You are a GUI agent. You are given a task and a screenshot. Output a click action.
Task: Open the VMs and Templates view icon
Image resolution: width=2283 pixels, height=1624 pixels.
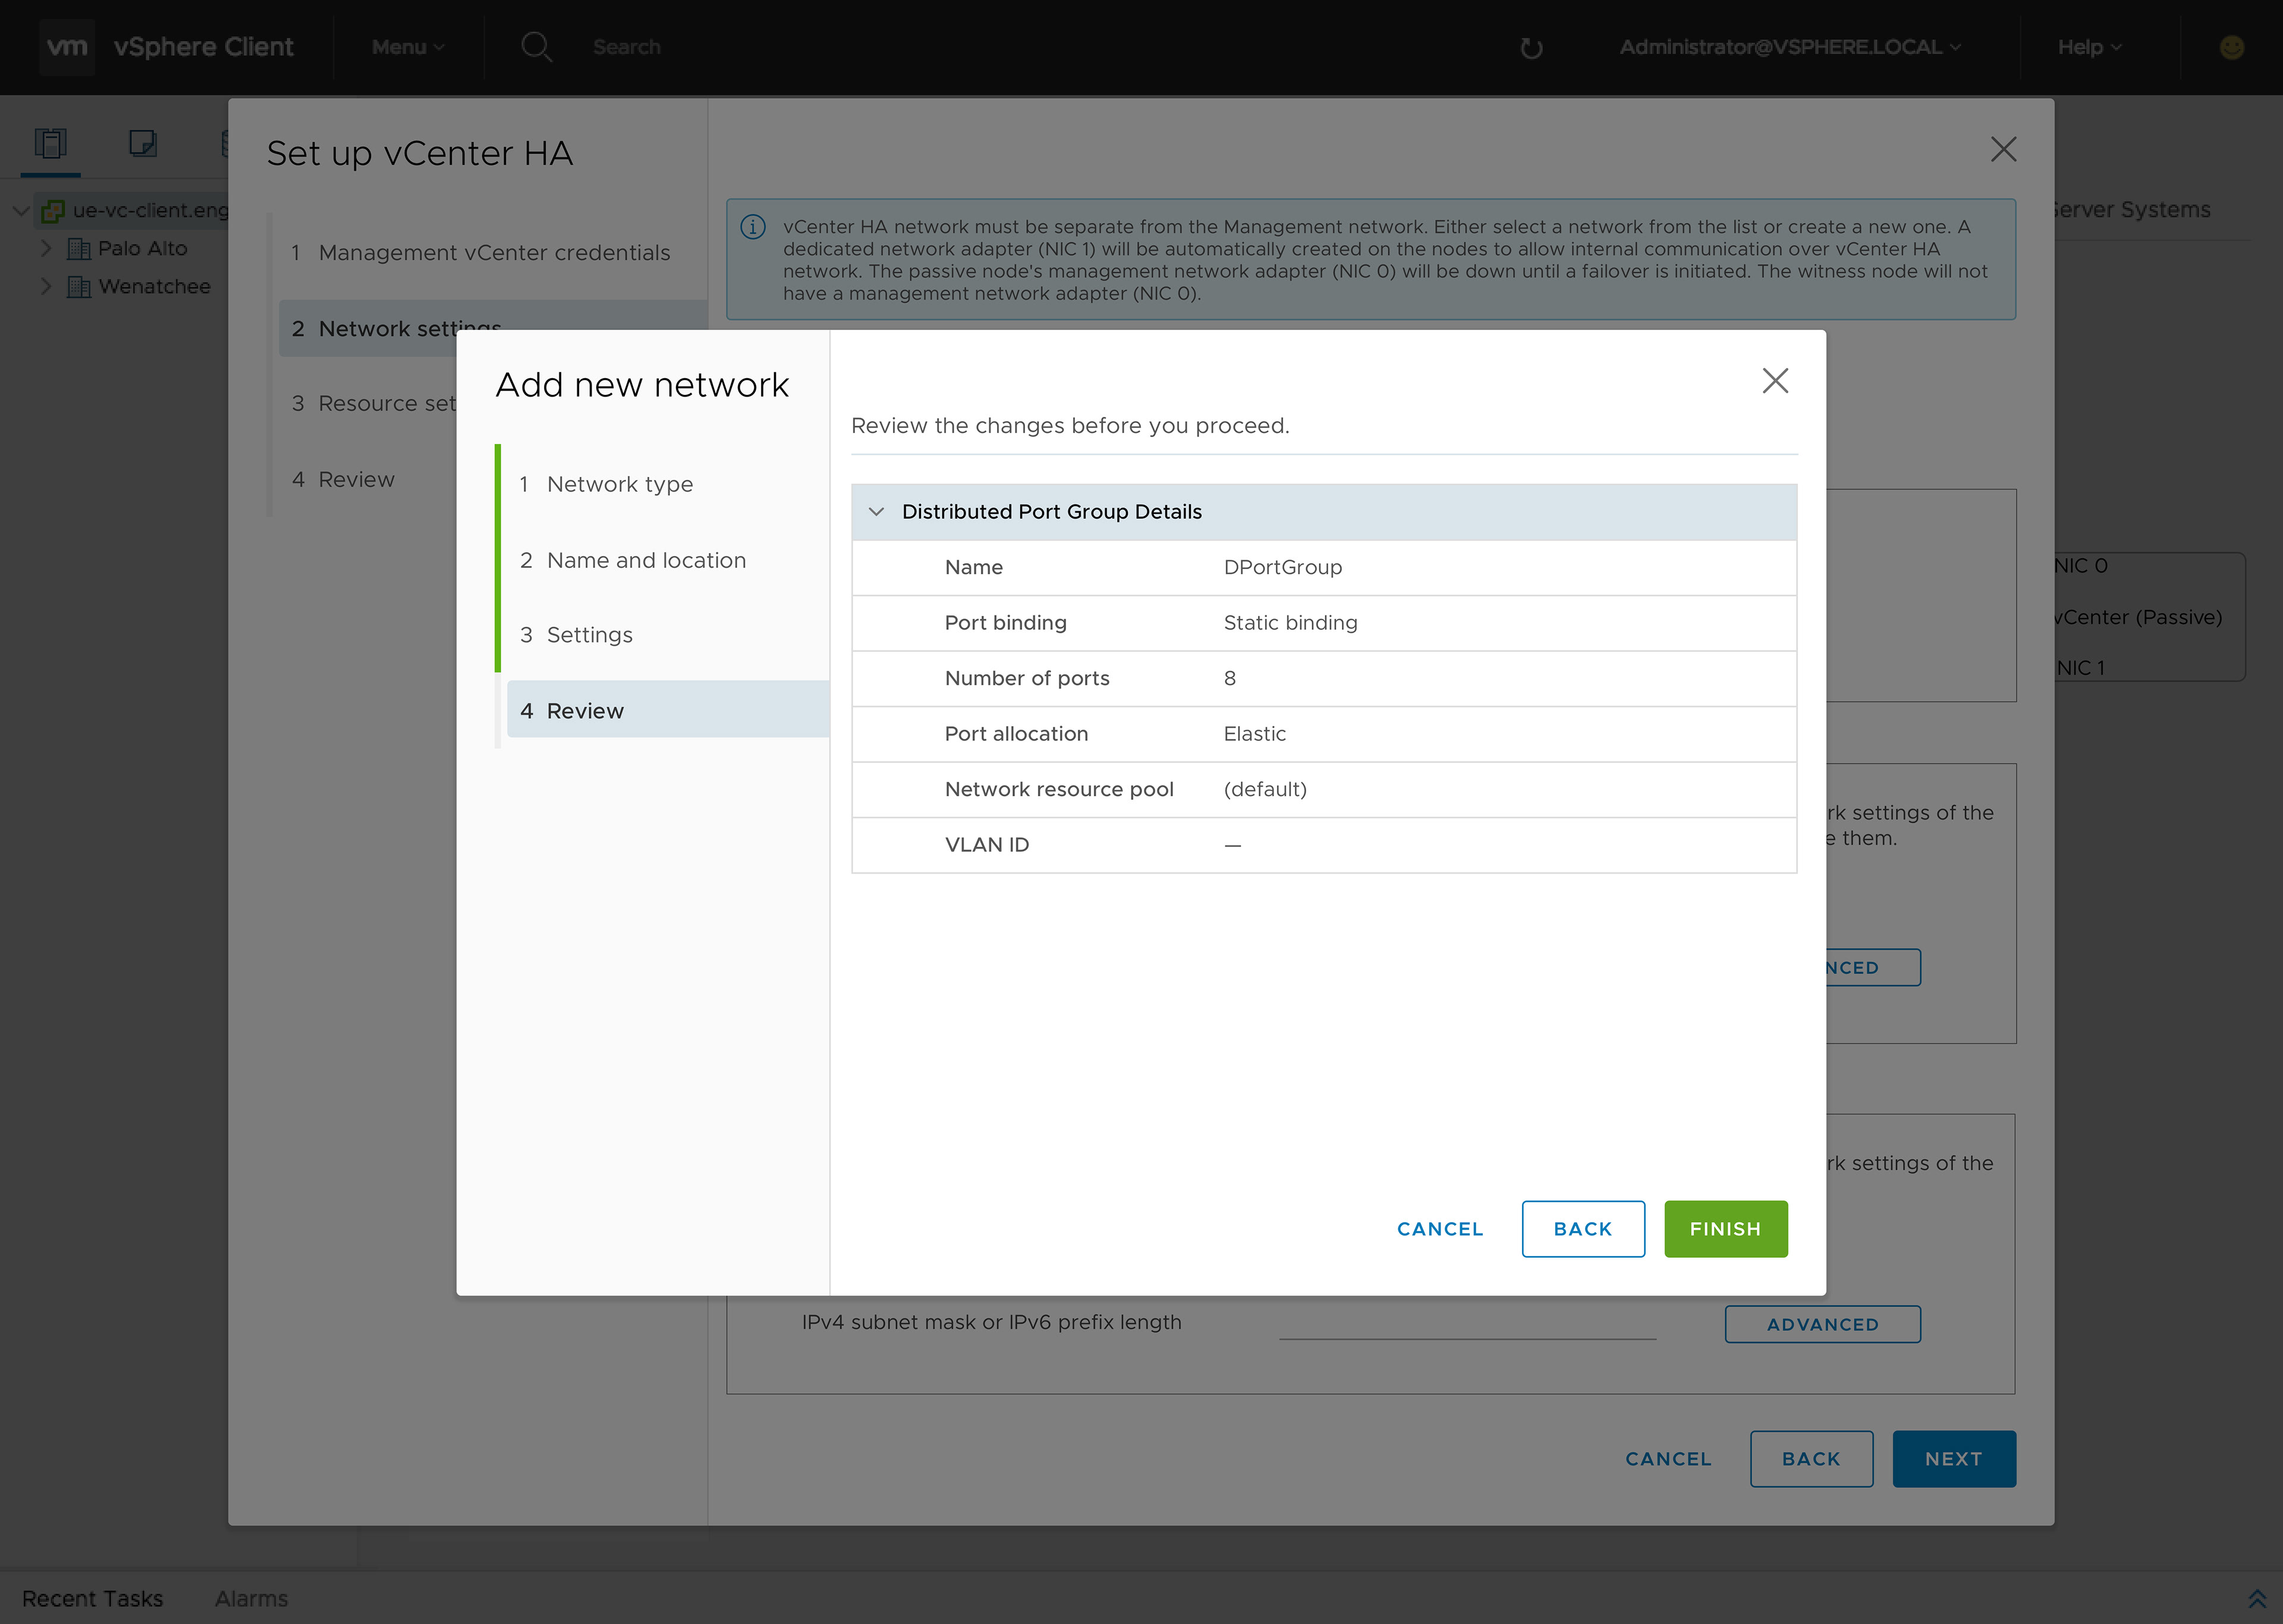[143, 144]
